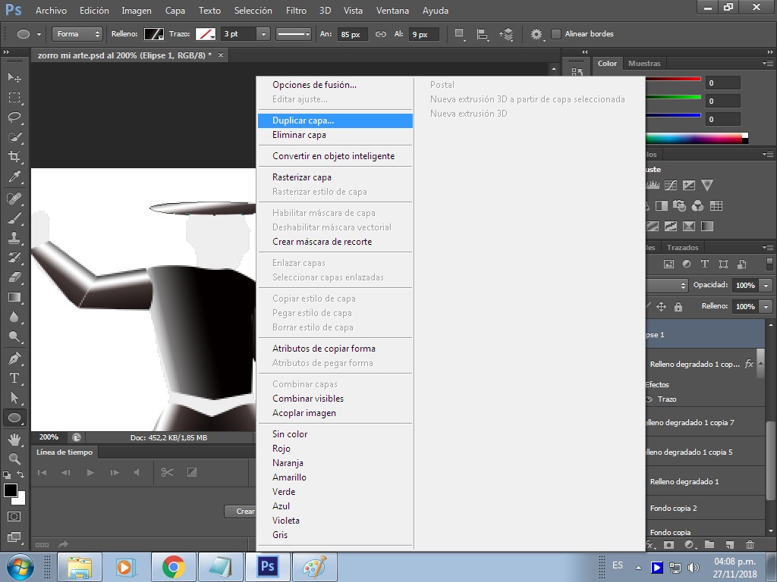The image size is (777, 582).
Task: Delete layer with the trash icon
Action: click(750, 544)
